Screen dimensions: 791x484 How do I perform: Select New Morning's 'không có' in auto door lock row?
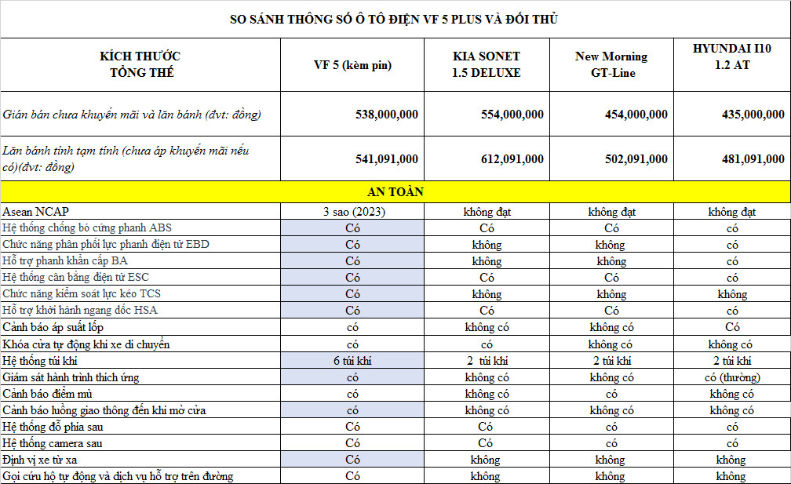point(610,344)
